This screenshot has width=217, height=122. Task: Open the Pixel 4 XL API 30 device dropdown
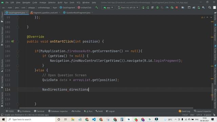(128, 7)
